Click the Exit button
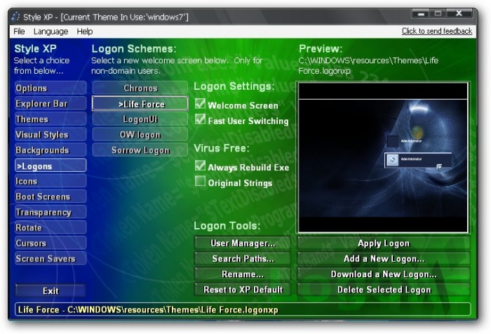 point(51,290)
